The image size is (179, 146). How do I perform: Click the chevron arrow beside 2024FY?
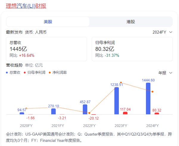[x=171, y=32]
